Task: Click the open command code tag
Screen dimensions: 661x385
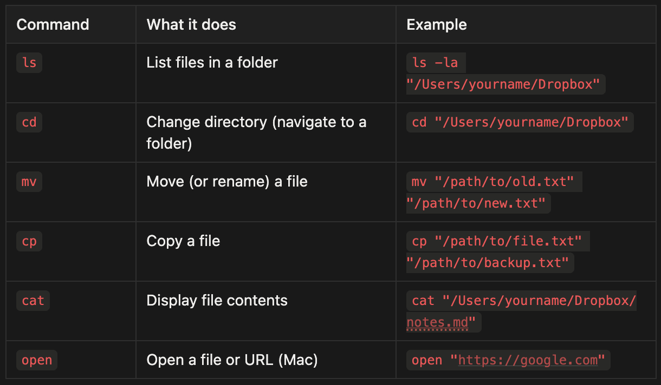Action: click(37, 360)
